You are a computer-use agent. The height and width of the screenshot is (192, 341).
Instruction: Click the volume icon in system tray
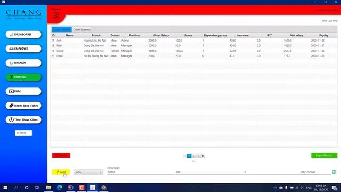(302, 188)
